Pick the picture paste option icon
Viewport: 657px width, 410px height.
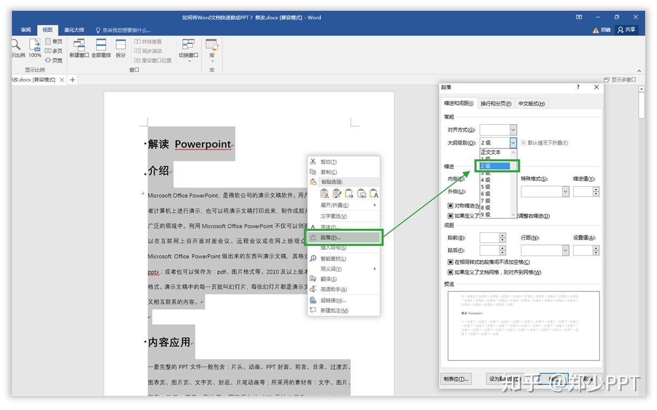pyautogui.click(x=361, y=193)
